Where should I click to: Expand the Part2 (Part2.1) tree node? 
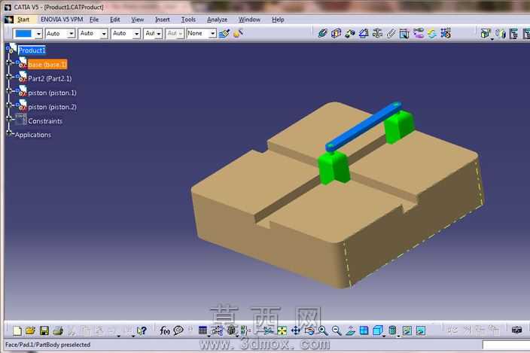9,77
